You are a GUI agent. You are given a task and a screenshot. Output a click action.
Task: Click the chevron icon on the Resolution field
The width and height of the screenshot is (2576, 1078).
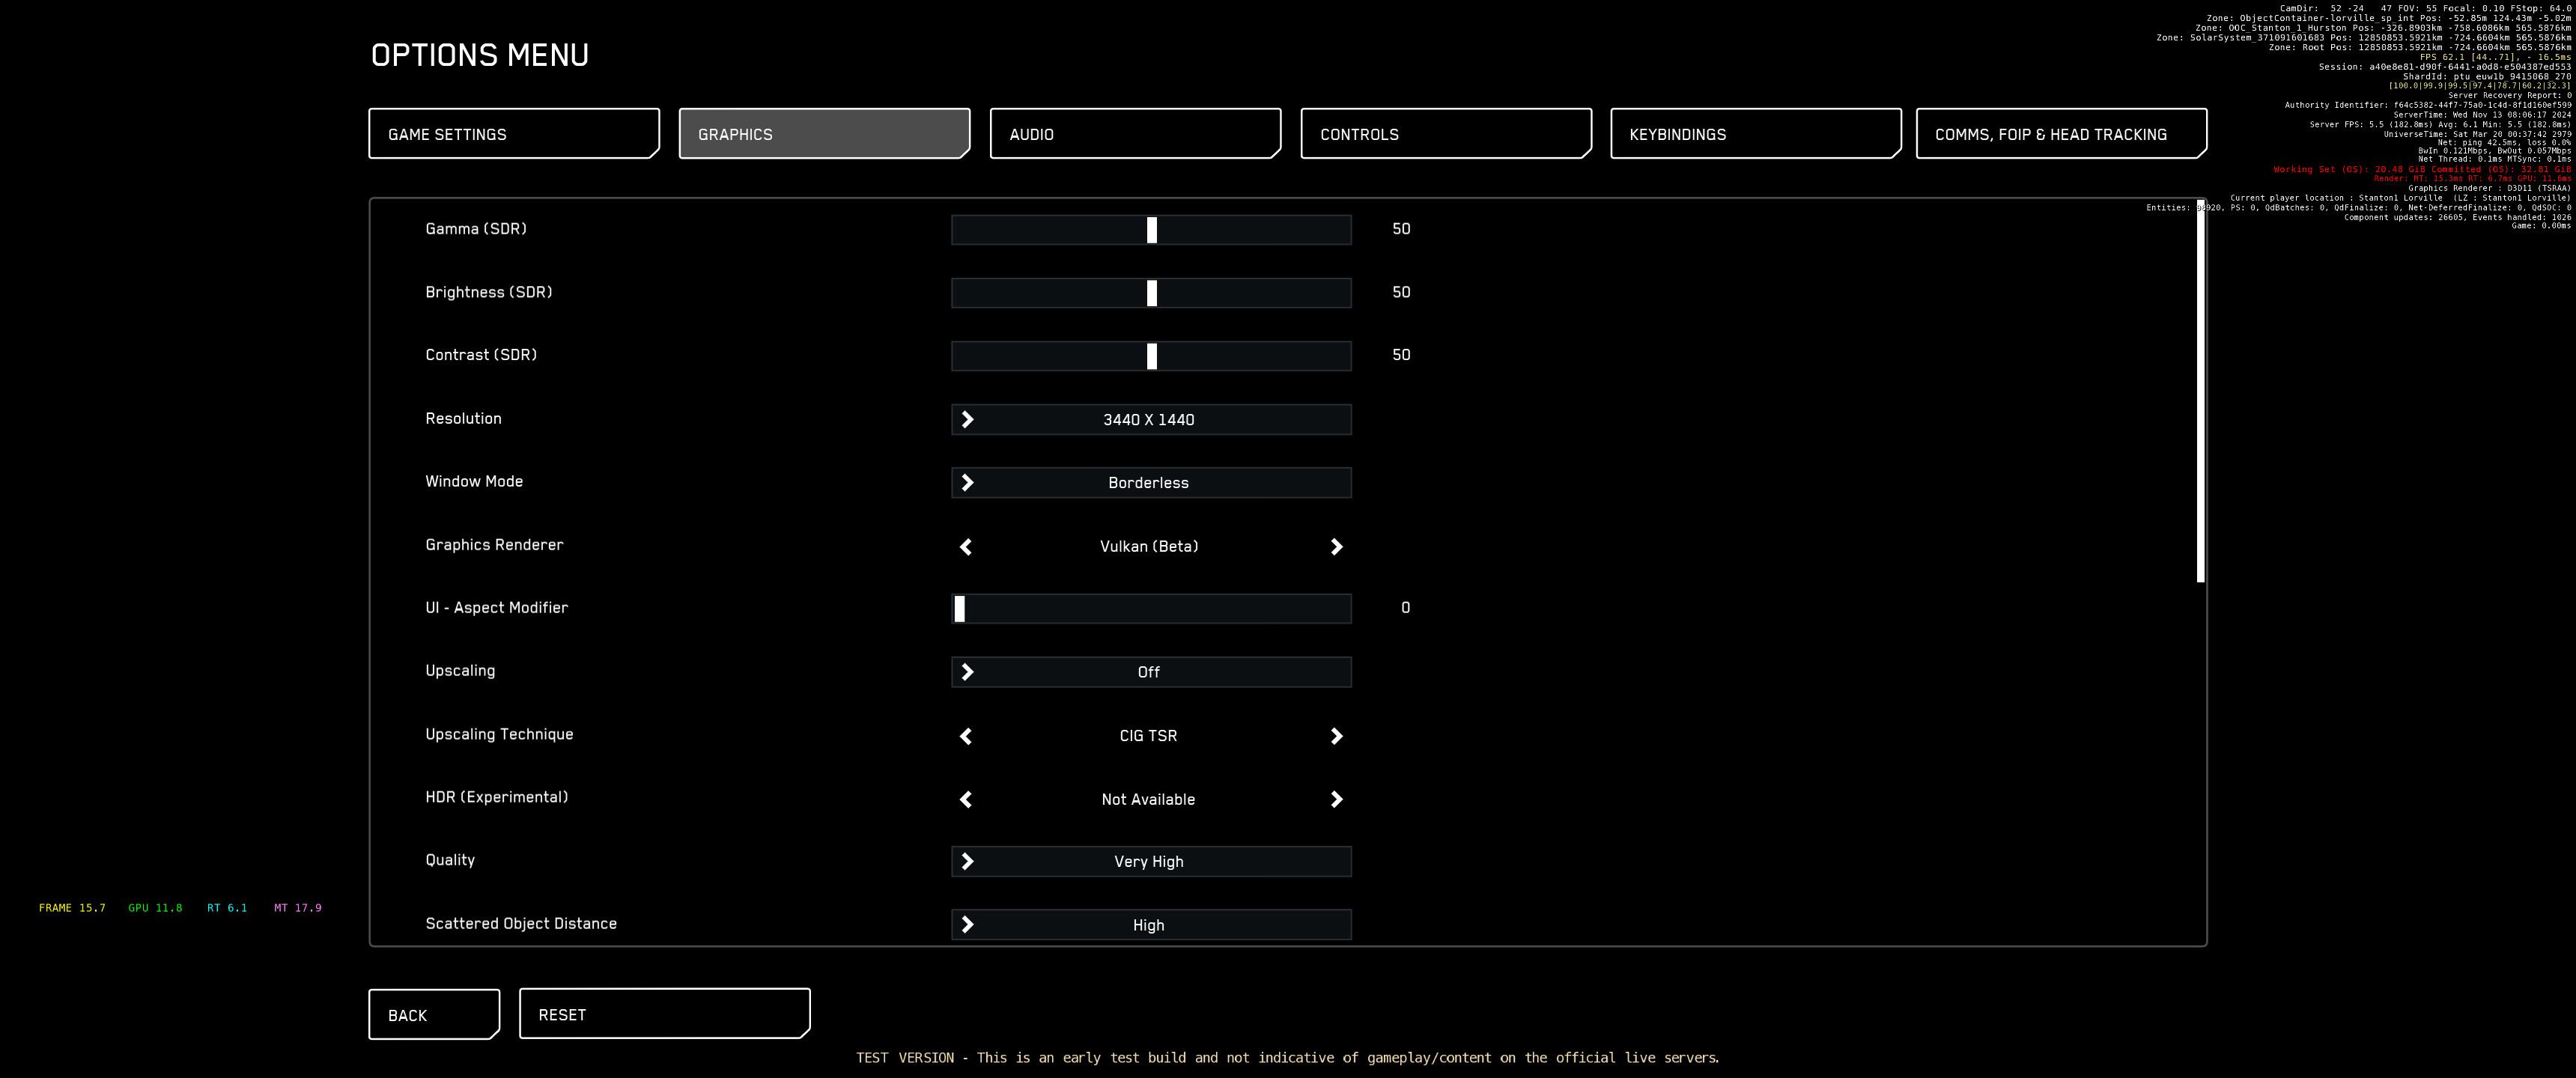point(967,420)
